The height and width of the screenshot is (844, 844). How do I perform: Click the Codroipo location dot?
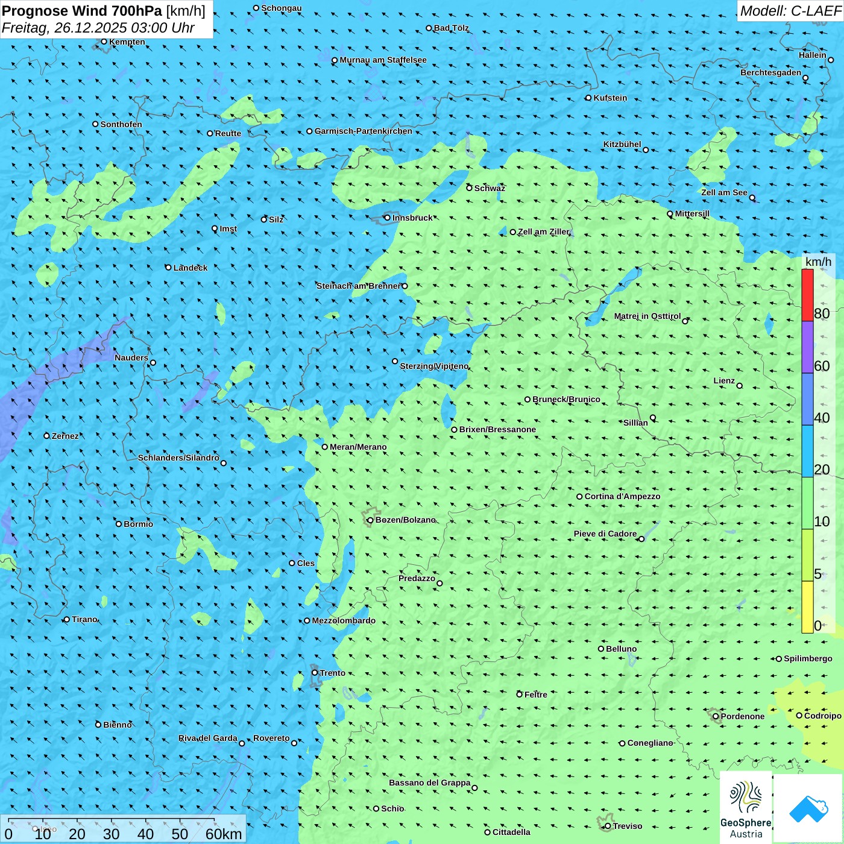click(799, 716)
